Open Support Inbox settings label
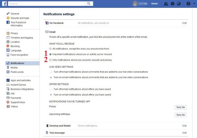This screenshot has height=138, width=197. pyautogui.click(x=18, y=102)
